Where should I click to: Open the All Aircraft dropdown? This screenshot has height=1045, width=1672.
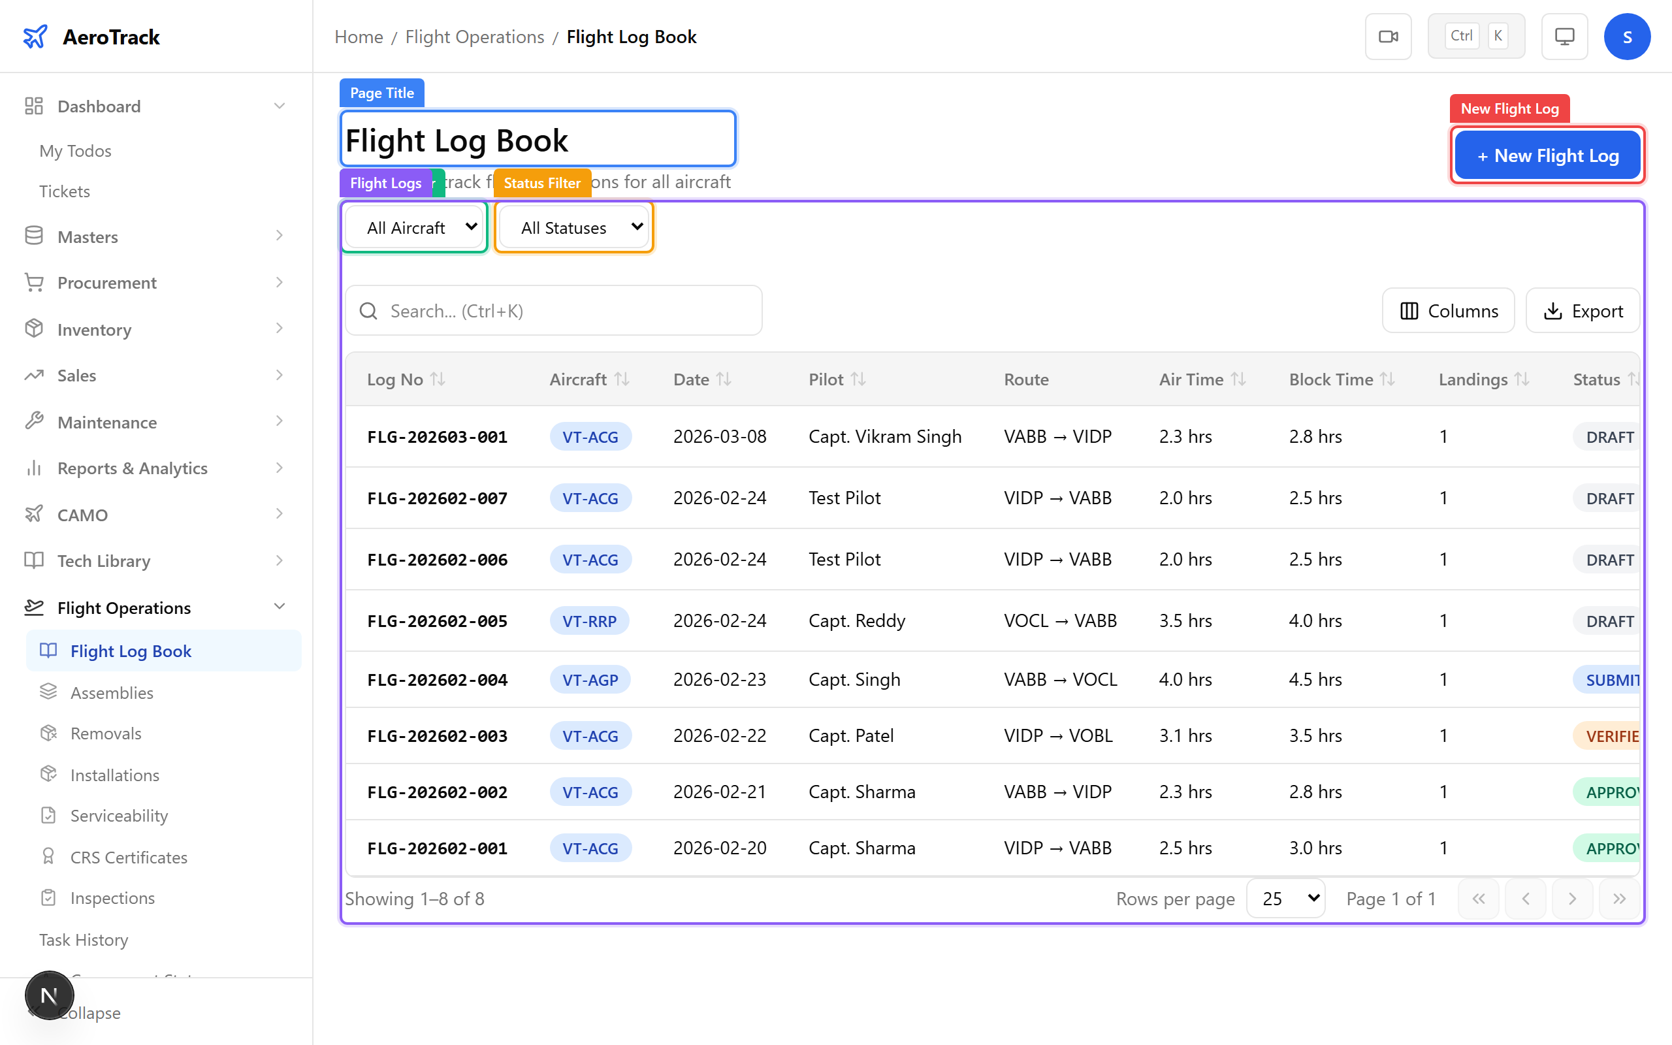[x=414, y=227]
